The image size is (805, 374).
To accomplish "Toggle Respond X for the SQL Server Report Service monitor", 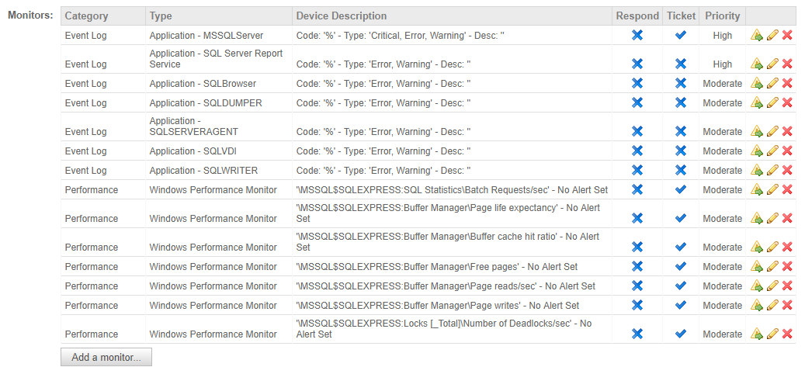I will pyautogui.click(x=637, y=64).
